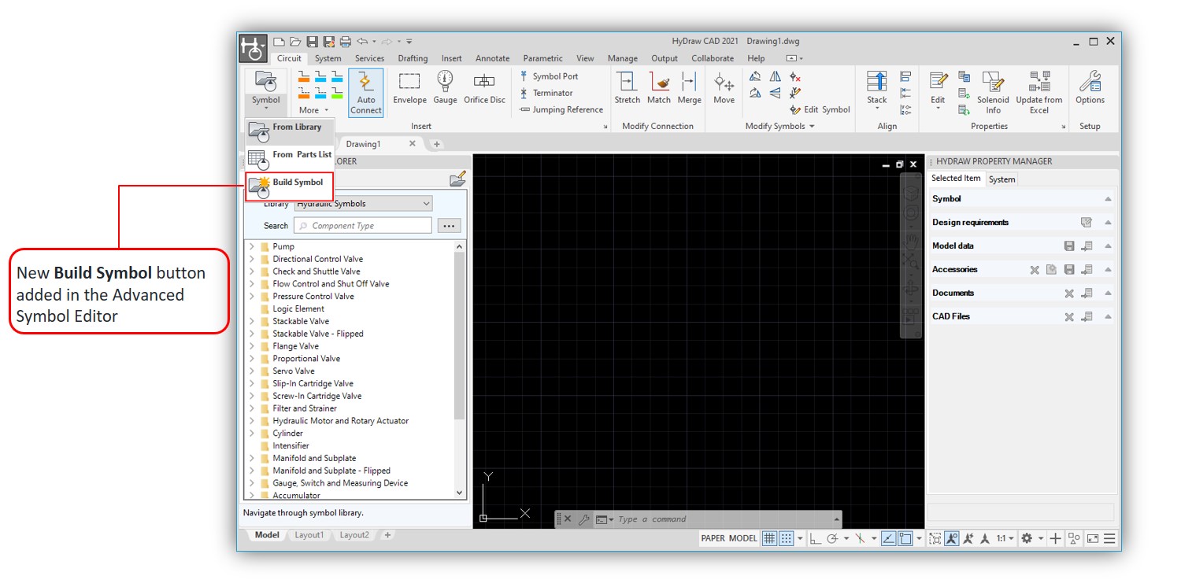The image size is (1181, 587).
Task: Select Intensifier in the symbol tree
Action: [x=291, y=445]
